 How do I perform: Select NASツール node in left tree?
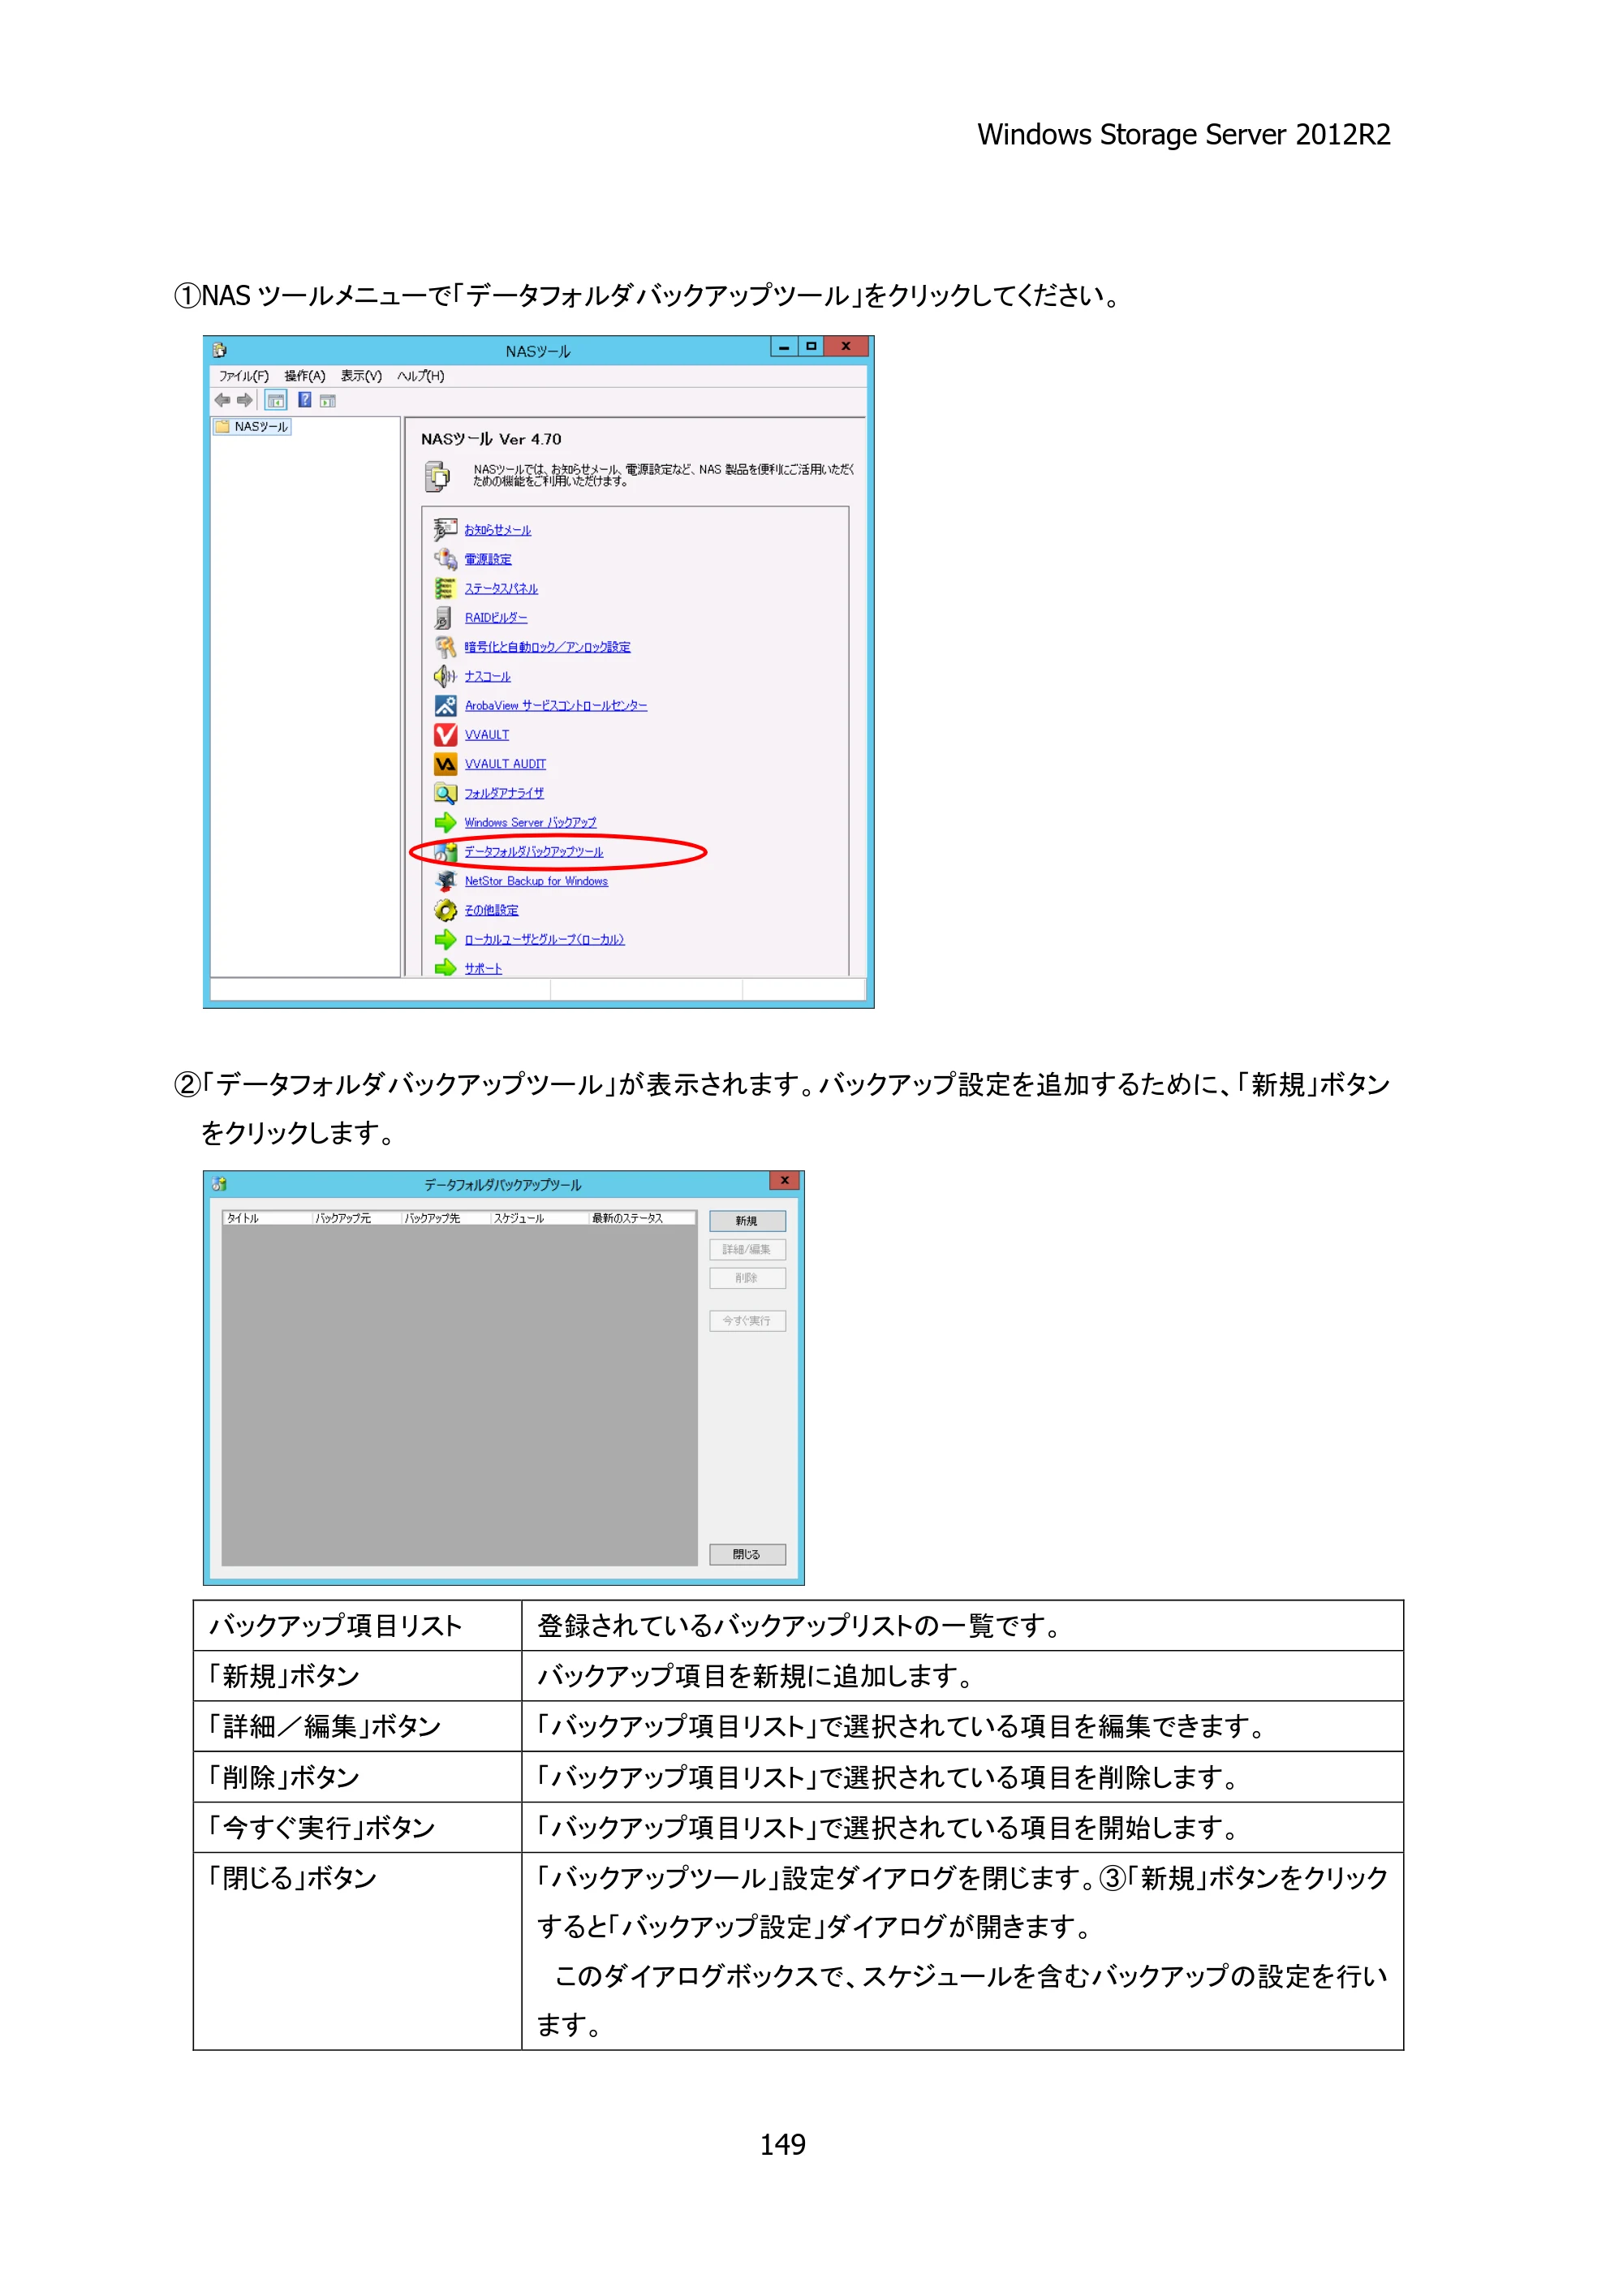click(x=252, y=426)
